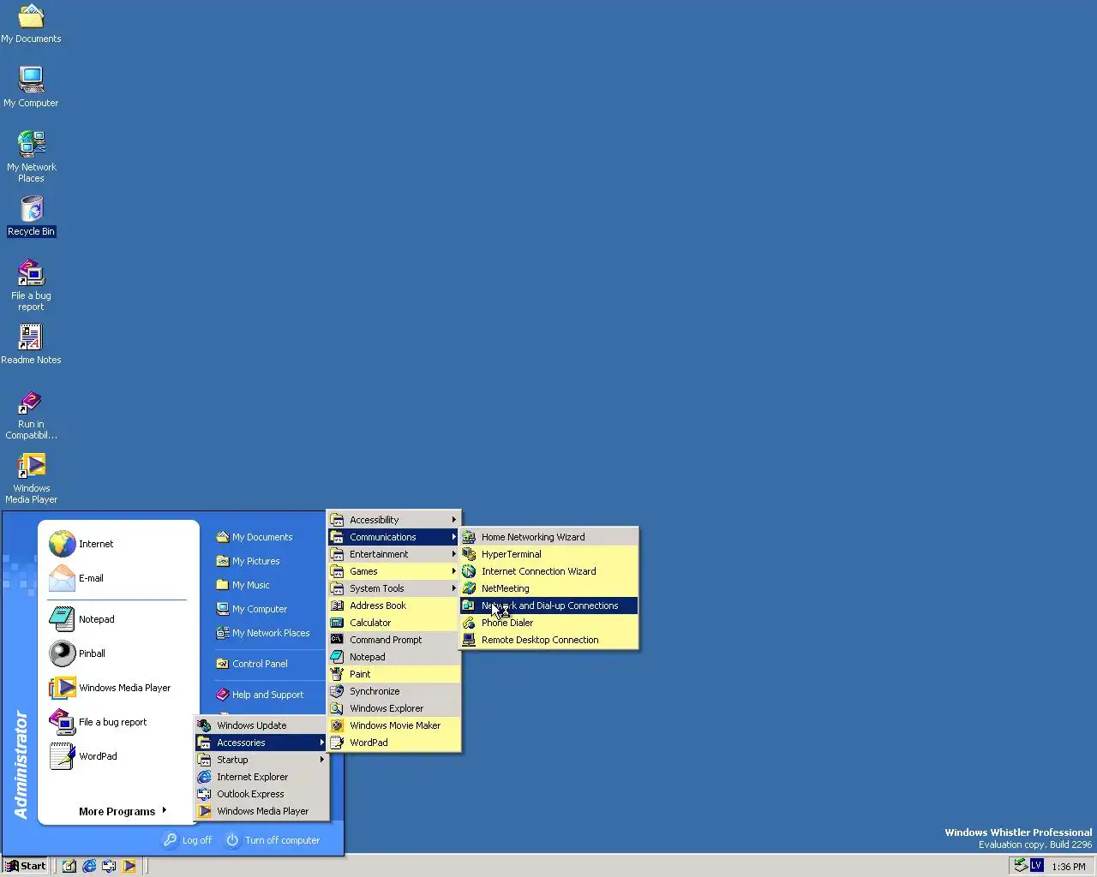The image size is (1097, 877).
Task: Open Remote Desktop Connection menu item
Action: (549, 640)
